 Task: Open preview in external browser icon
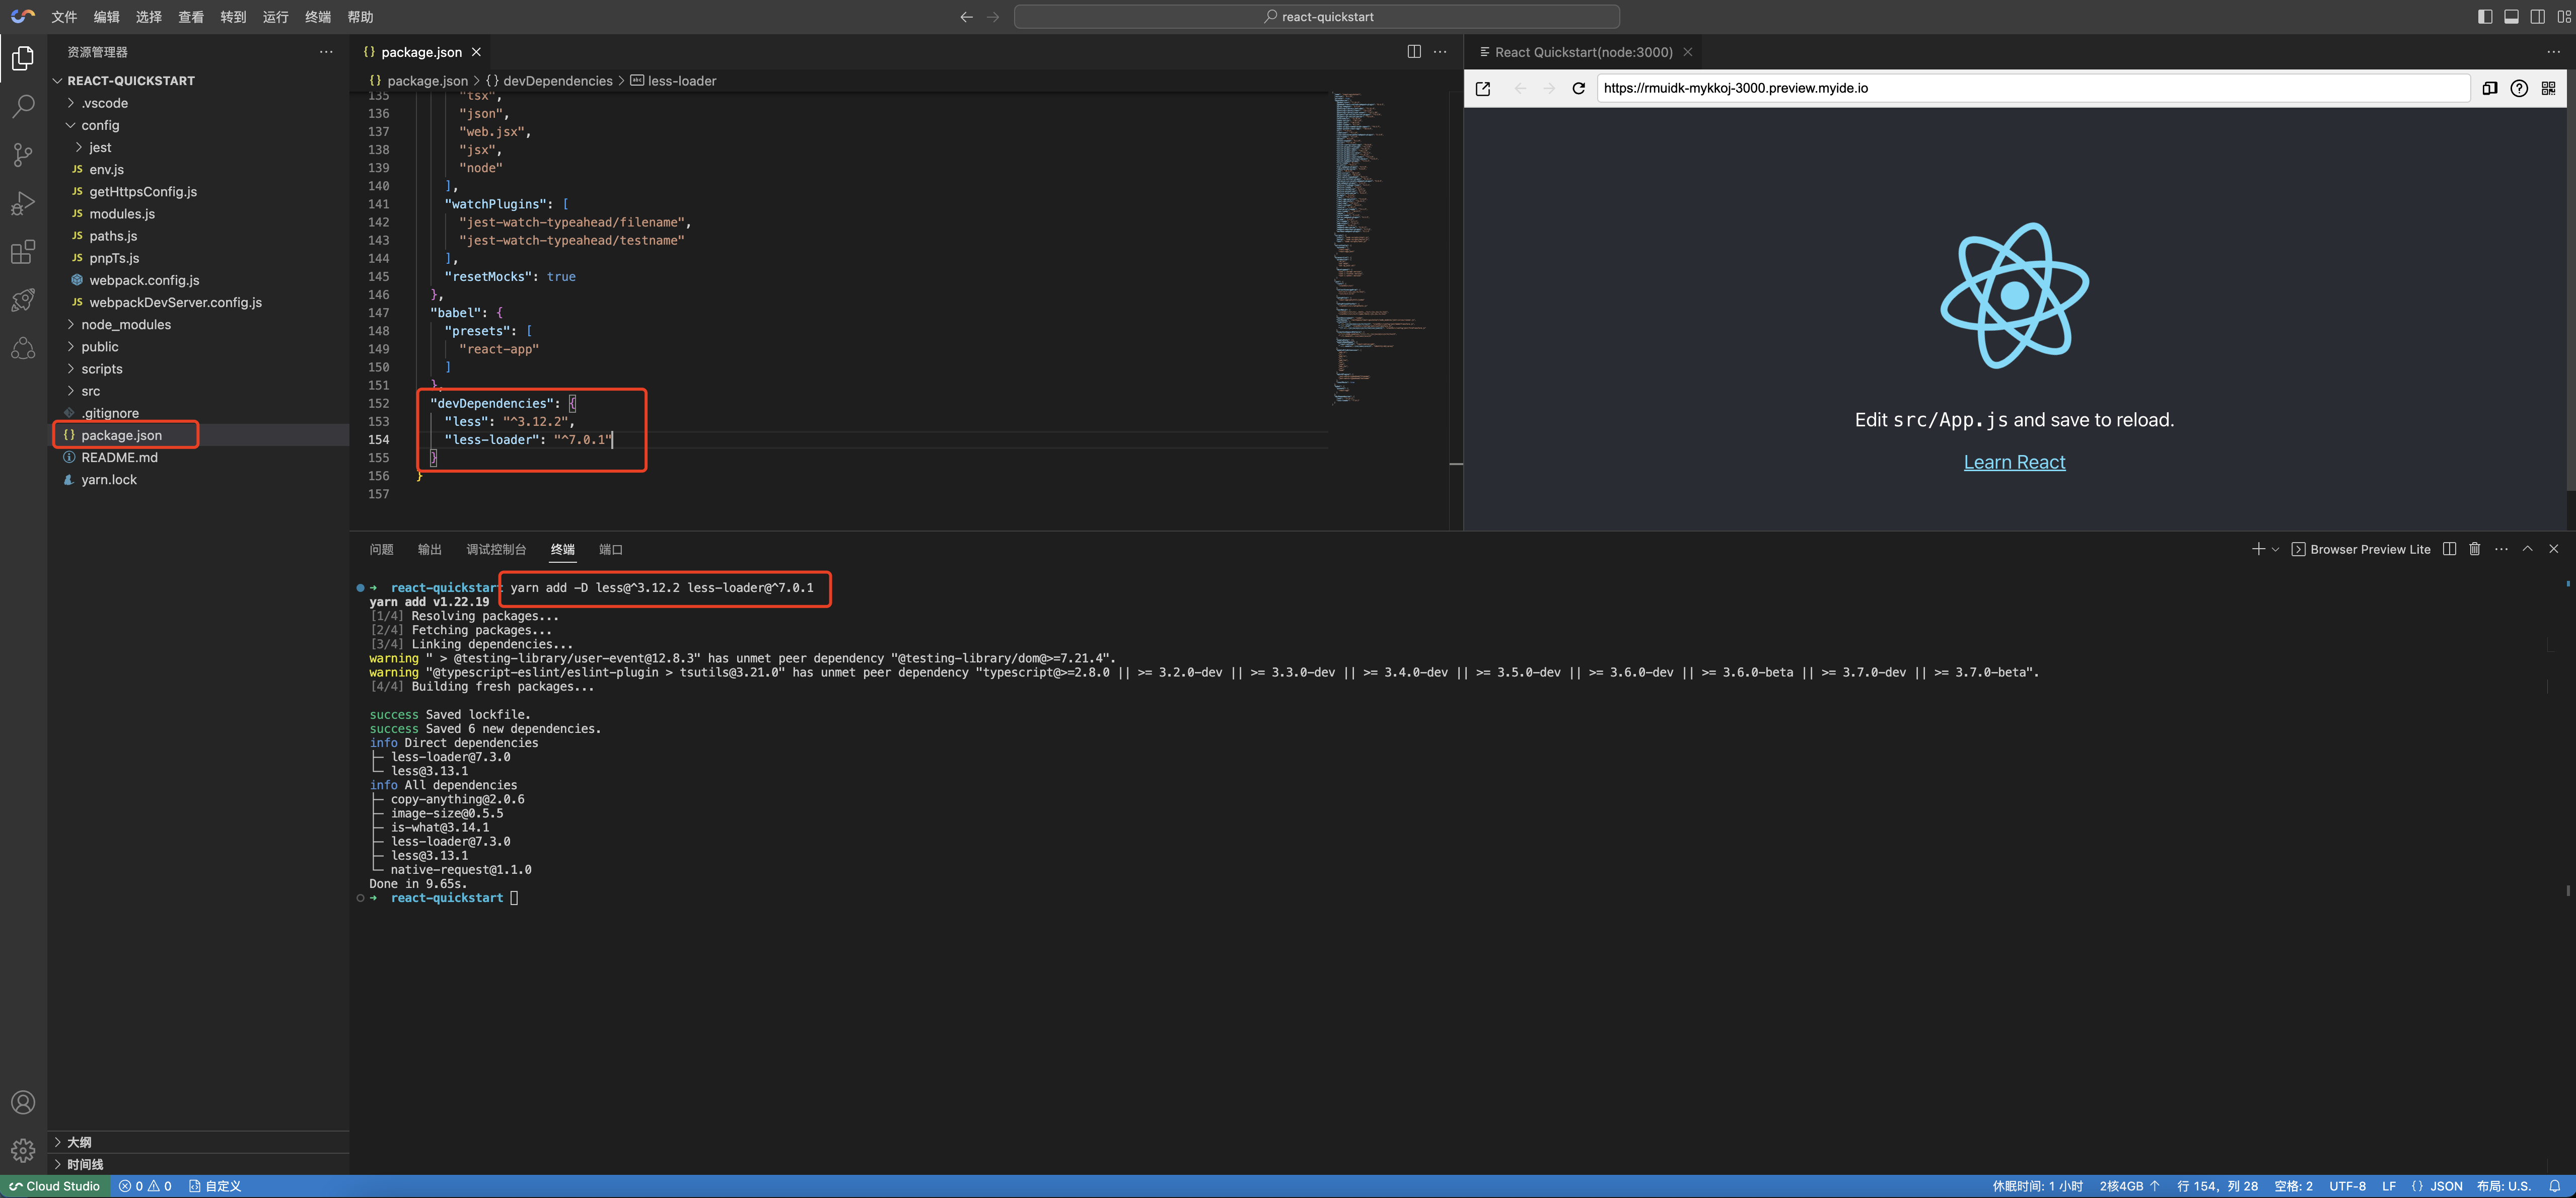coord(1483,88)
